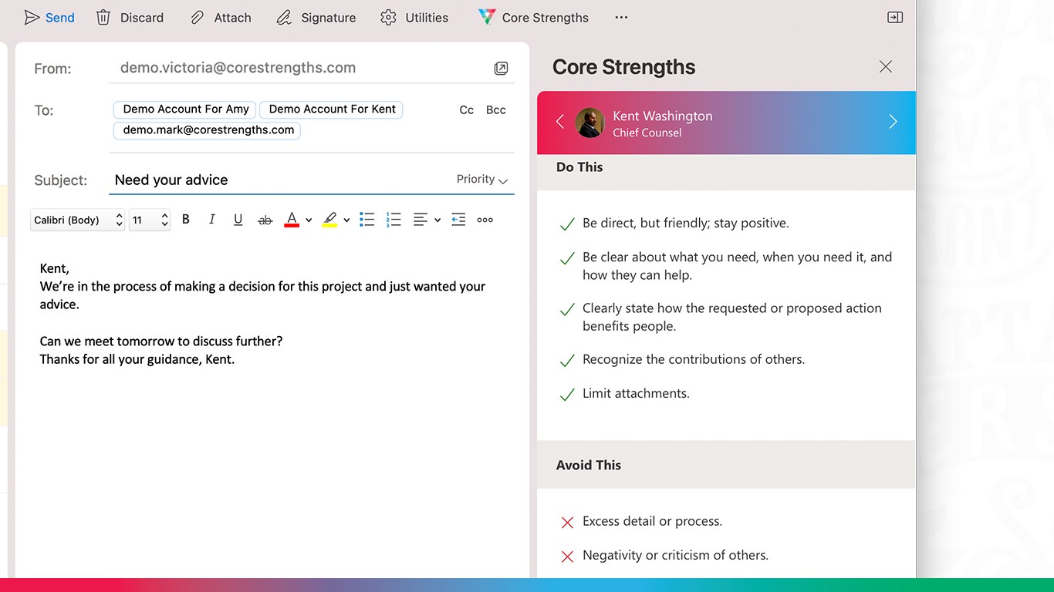This screenshot has height=592, width=1054.
Task: Click the 'Chief Counsel' title text
Action: point(647,133)
